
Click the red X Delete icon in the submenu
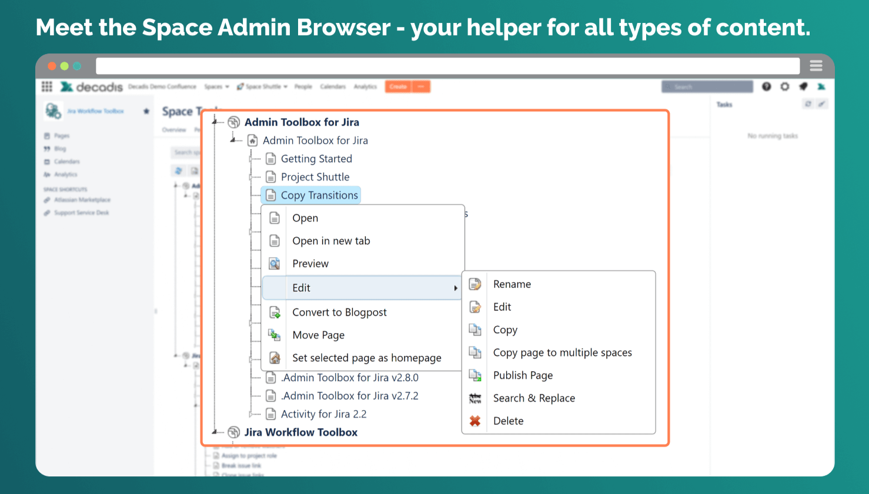(475, 421)
